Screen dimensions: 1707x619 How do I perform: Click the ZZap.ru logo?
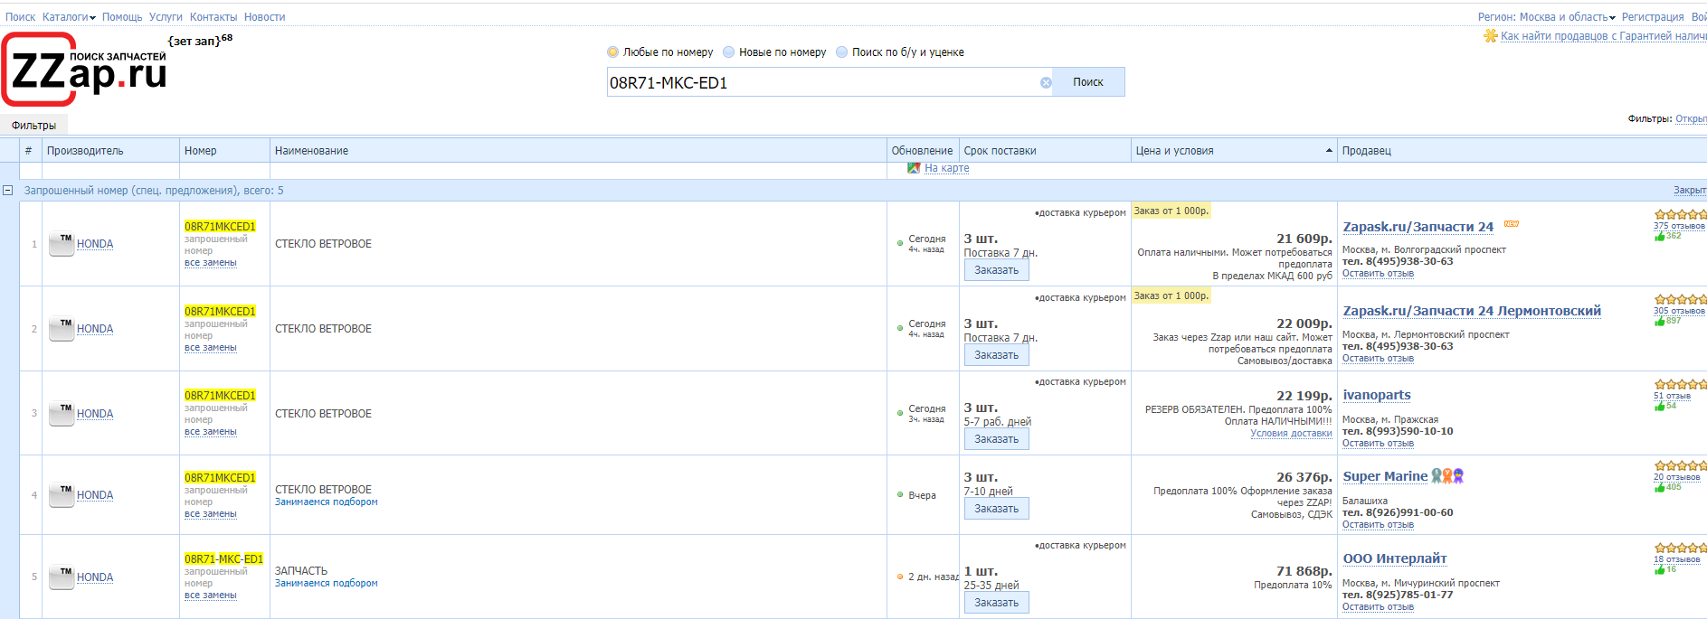coord(84,70)
